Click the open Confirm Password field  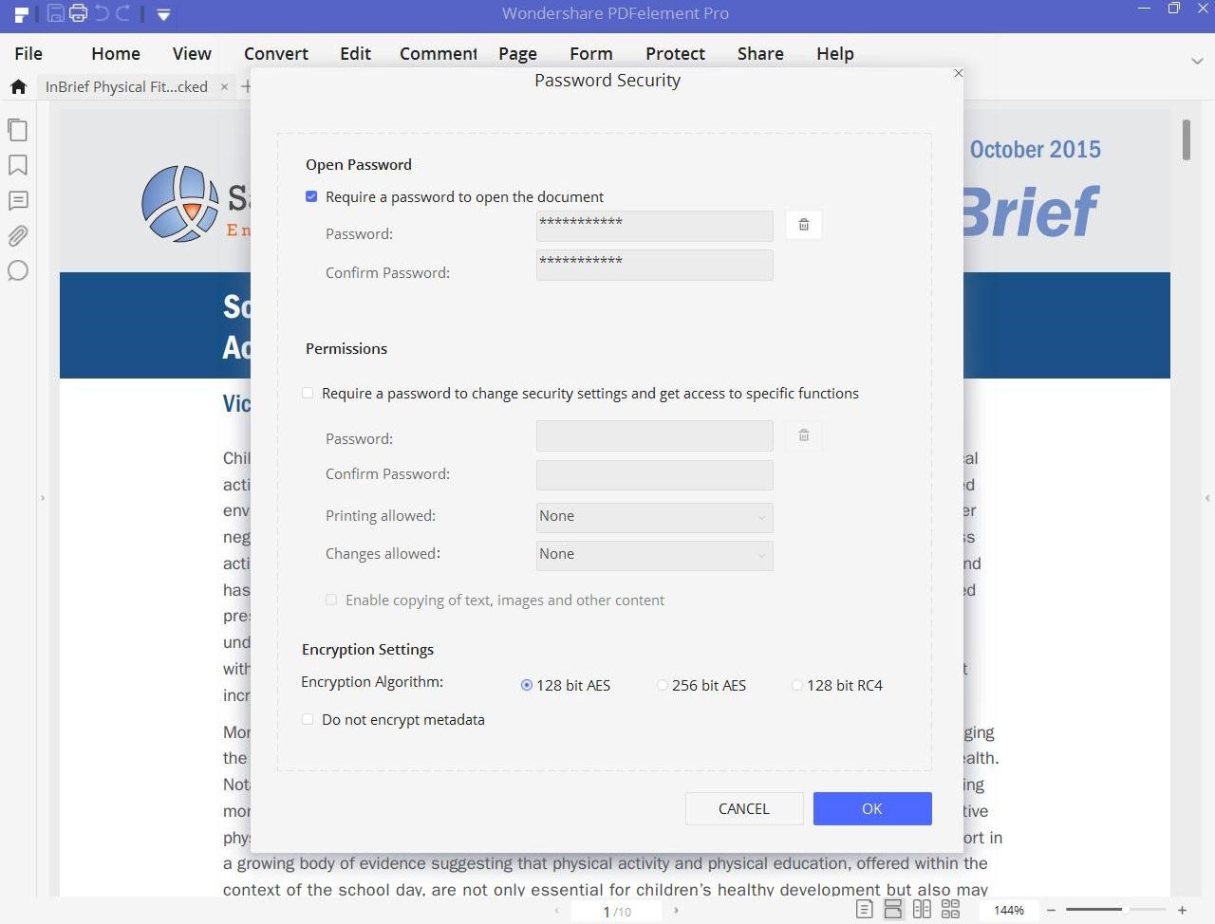point(655,265)
